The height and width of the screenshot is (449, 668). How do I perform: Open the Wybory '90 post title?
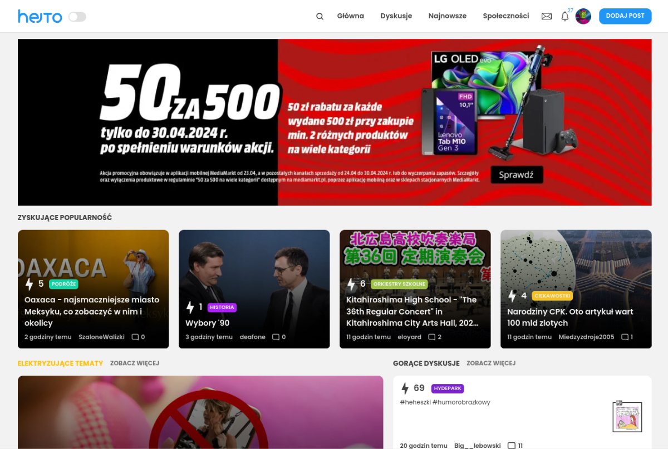(208, 323)
